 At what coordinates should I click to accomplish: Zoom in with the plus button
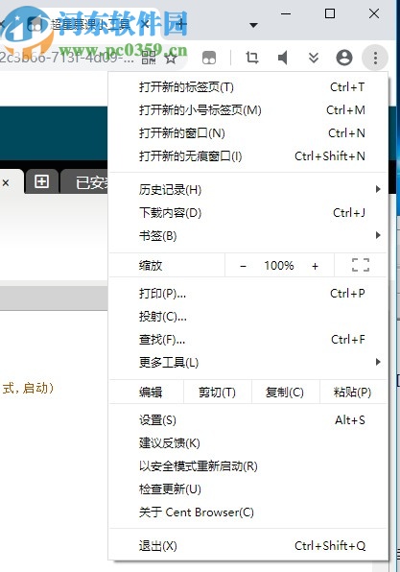[x=315, y=266]
